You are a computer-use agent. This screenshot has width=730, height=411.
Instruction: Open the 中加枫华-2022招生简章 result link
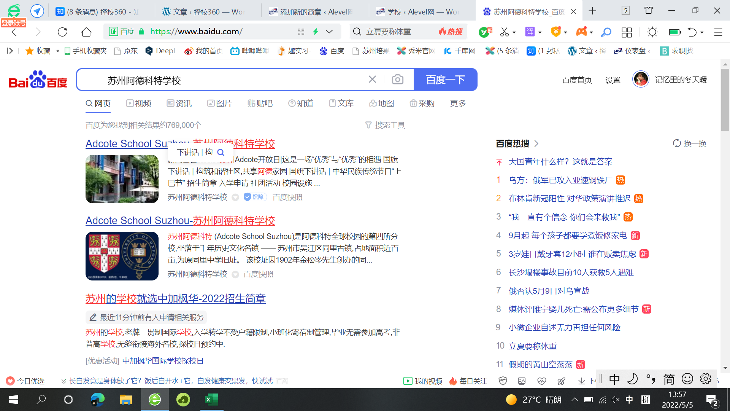click(175, 299)
